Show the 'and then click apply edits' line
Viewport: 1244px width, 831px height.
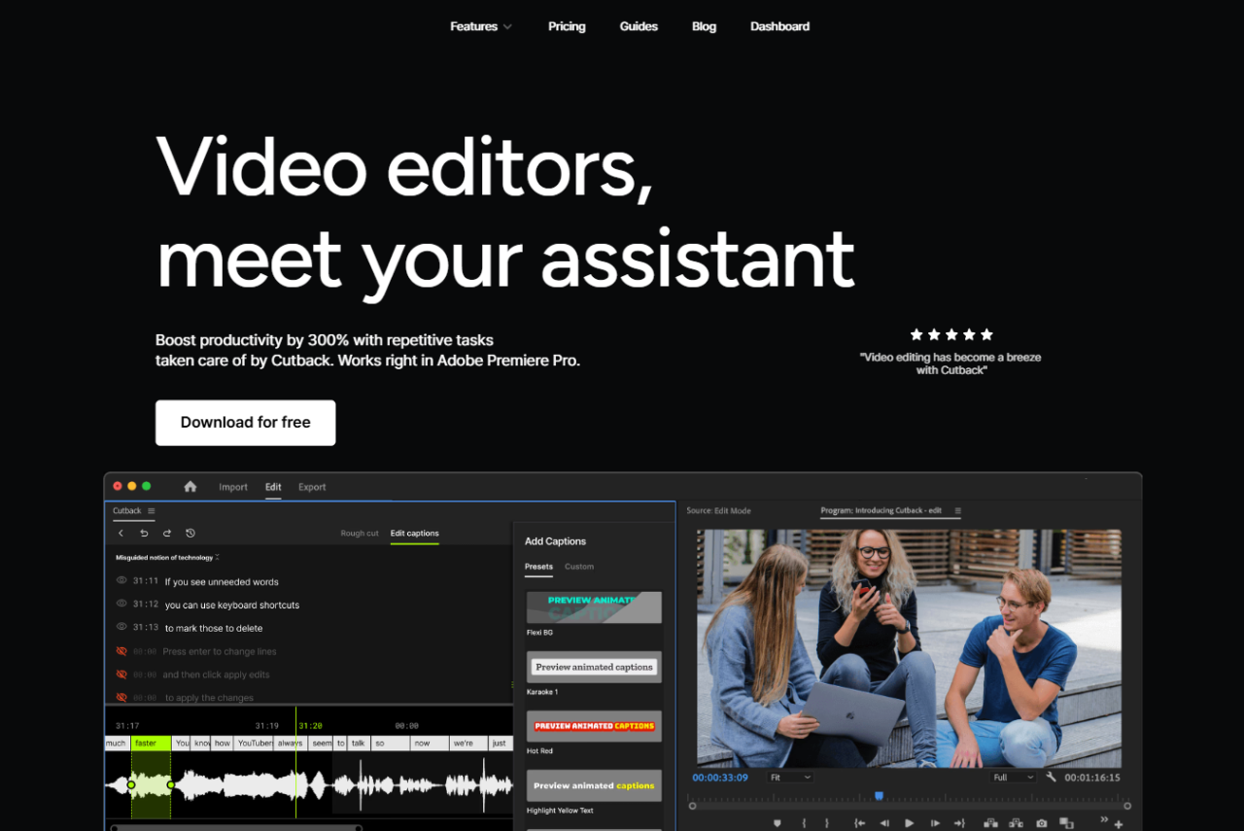pyautogui.click(x=121, y=675)
